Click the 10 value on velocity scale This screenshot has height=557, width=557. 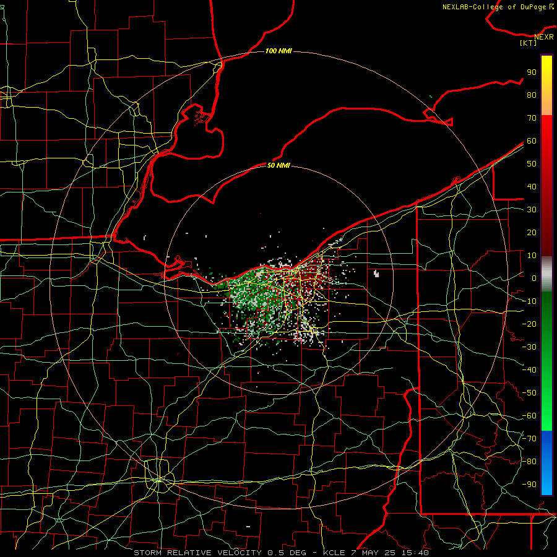click(x=532, y=256)
